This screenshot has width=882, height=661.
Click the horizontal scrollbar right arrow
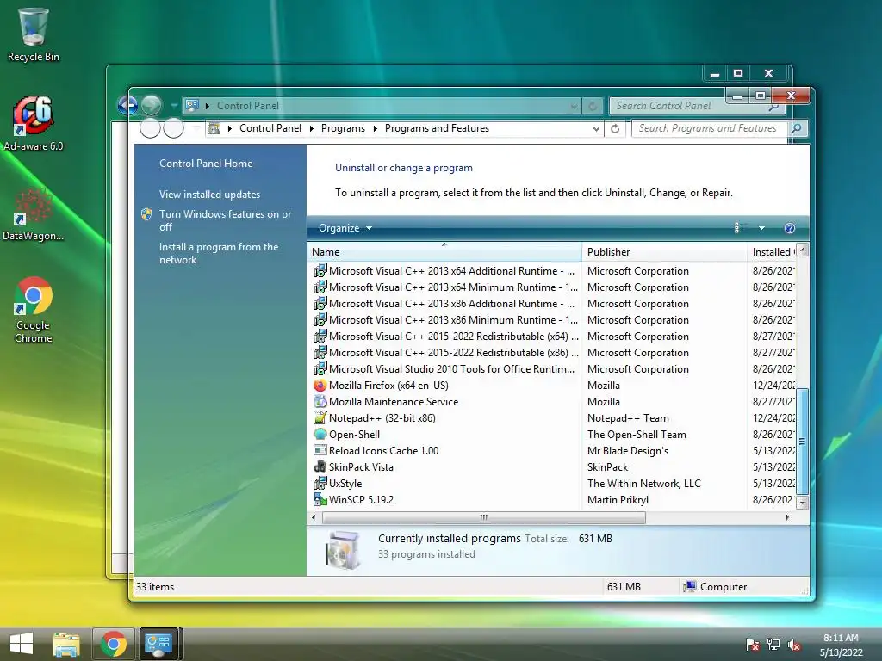tap(787, 517)
